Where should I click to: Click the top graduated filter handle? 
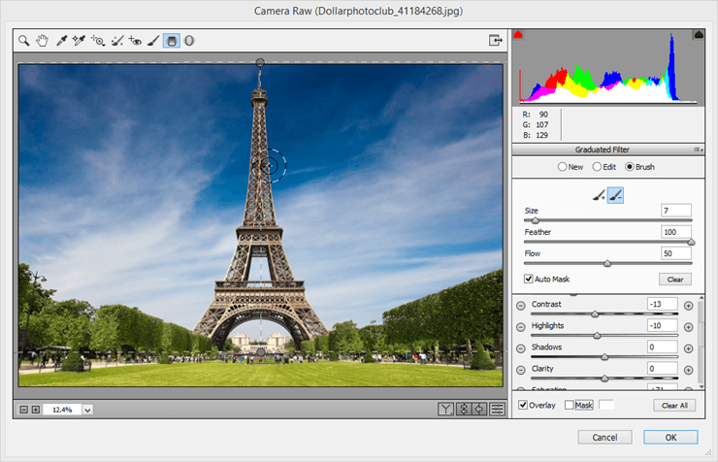point(260,62)
